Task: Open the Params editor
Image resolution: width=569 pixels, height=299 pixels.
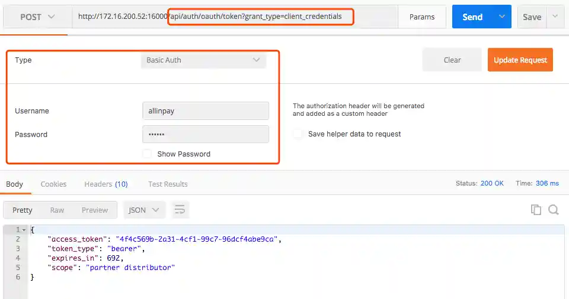Action: pos(421,17)
